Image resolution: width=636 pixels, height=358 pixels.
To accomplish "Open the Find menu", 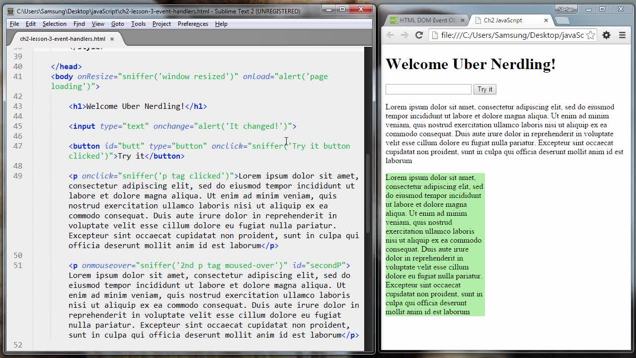I will pyautogui.click(x=79, y=24).
